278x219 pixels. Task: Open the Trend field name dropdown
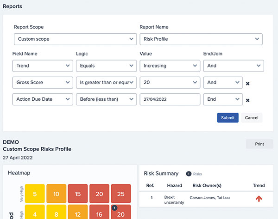pos(43,66)
